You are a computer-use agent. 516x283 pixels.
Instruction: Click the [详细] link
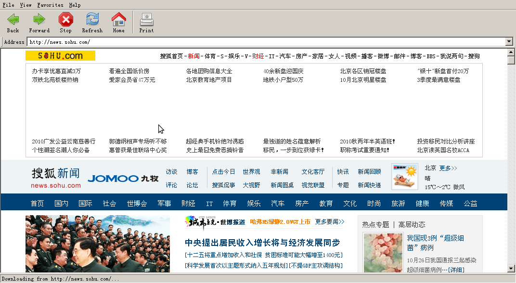[456, 270]
